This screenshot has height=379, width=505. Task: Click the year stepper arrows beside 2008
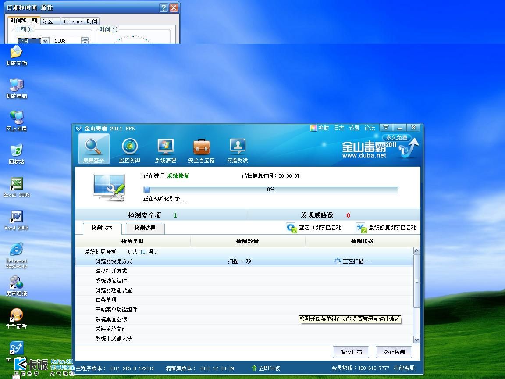(85, 41)
